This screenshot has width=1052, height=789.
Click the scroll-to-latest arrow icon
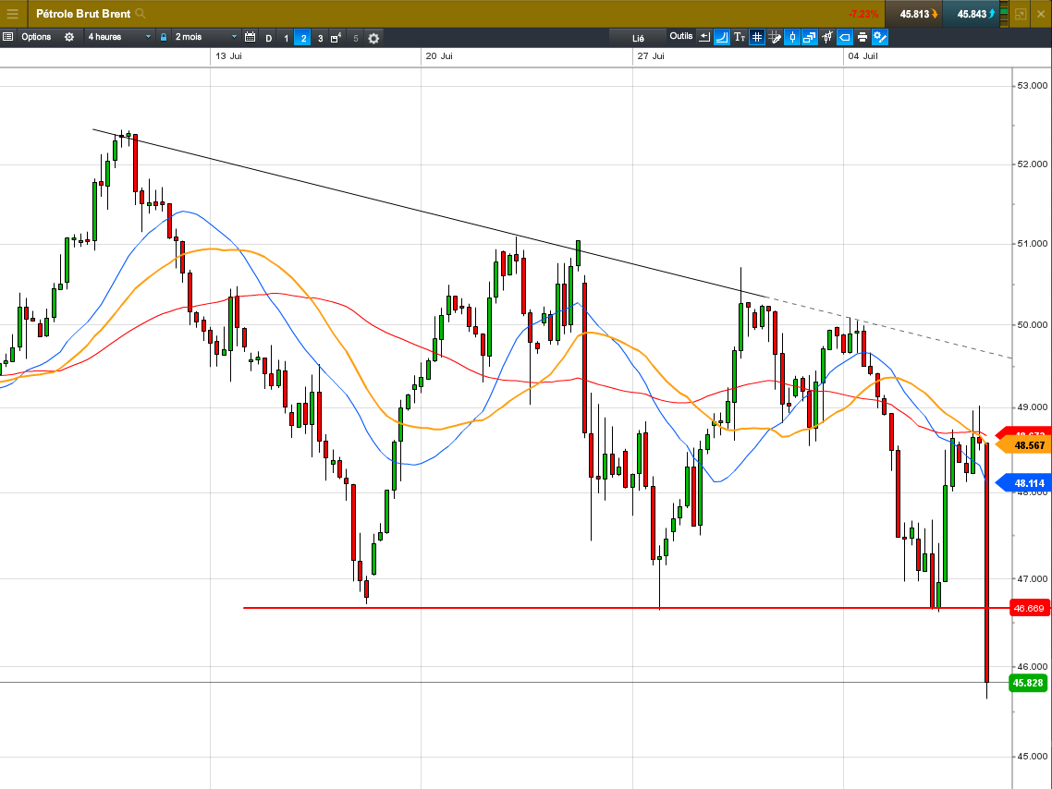click(703, 37)
